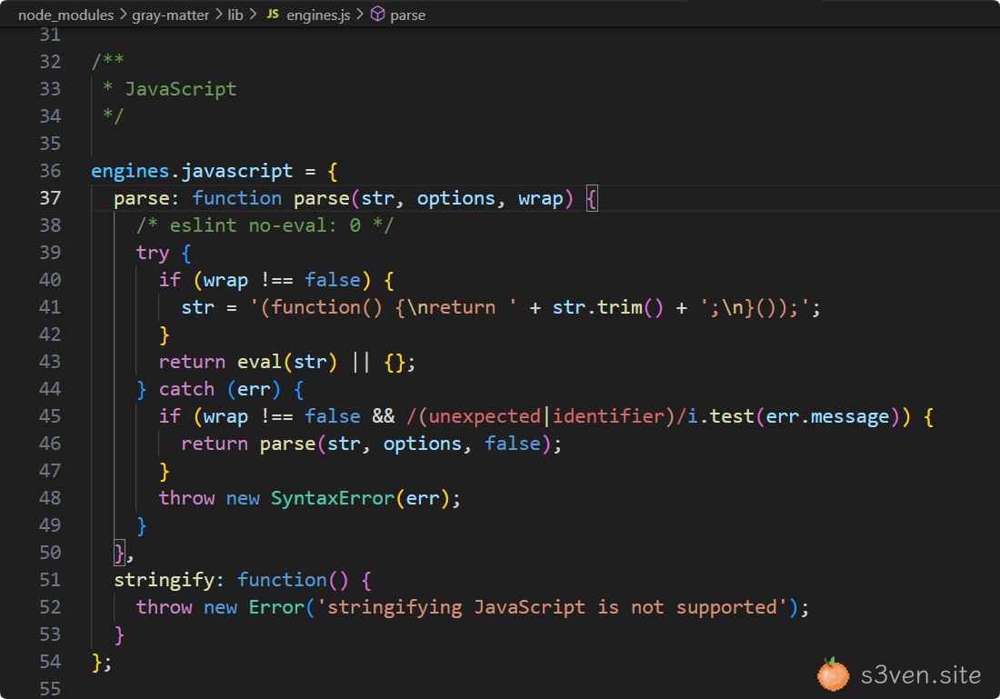
Task: Click 'Error' on line 52
Action: [276, 607]
